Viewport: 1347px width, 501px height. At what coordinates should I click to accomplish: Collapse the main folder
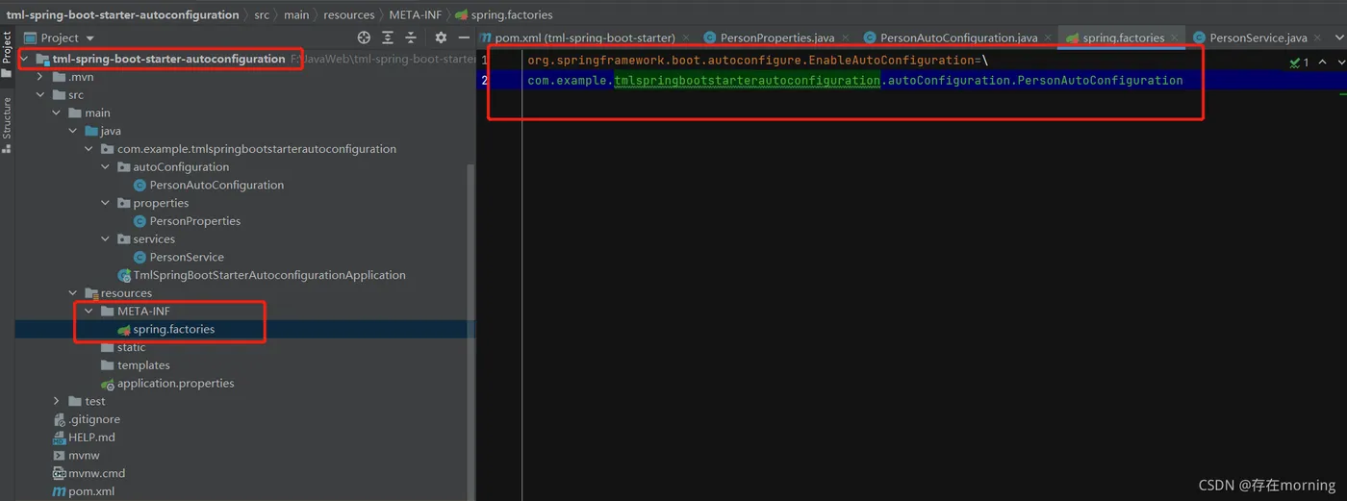click(x=57, y=113)
